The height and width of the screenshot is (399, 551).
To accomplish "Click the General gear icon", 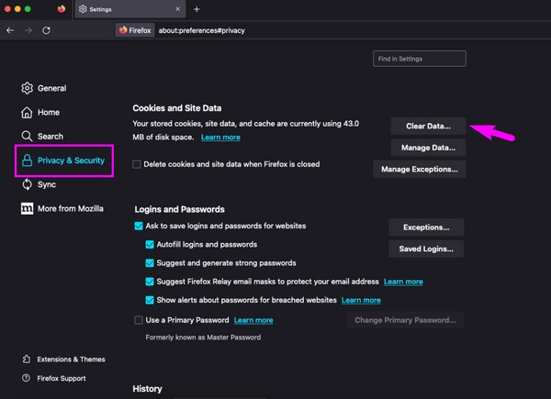I will (27, 88).
